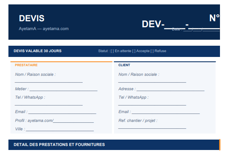Click the large DEVIS title

pos(32,18)
